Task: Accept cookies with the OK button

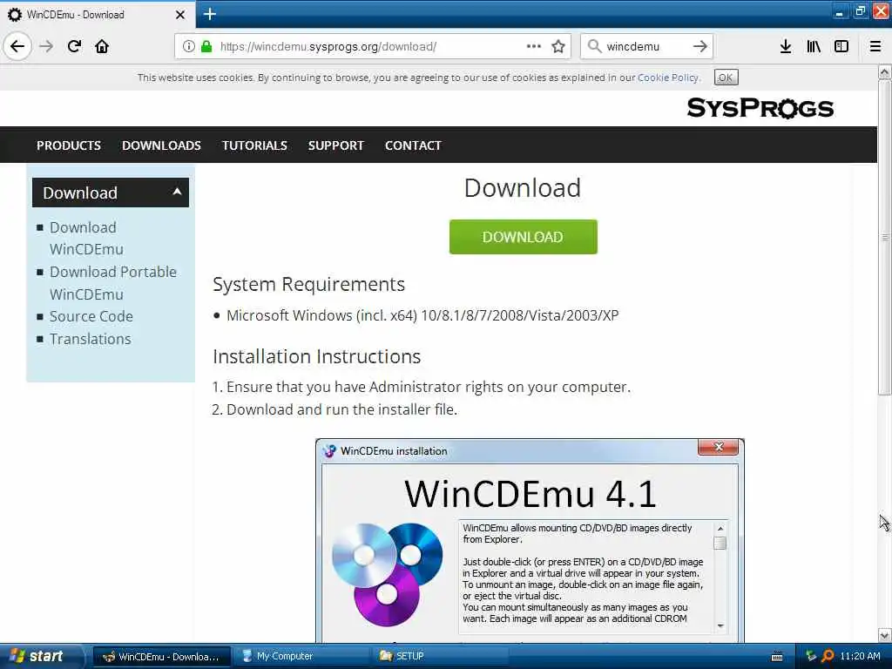Action: [x=726, y=78]
